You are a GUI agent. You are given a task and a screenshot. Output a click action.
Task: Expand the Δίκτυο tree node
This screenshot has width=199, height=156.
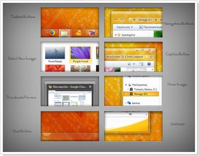click(x=126, y=103)
